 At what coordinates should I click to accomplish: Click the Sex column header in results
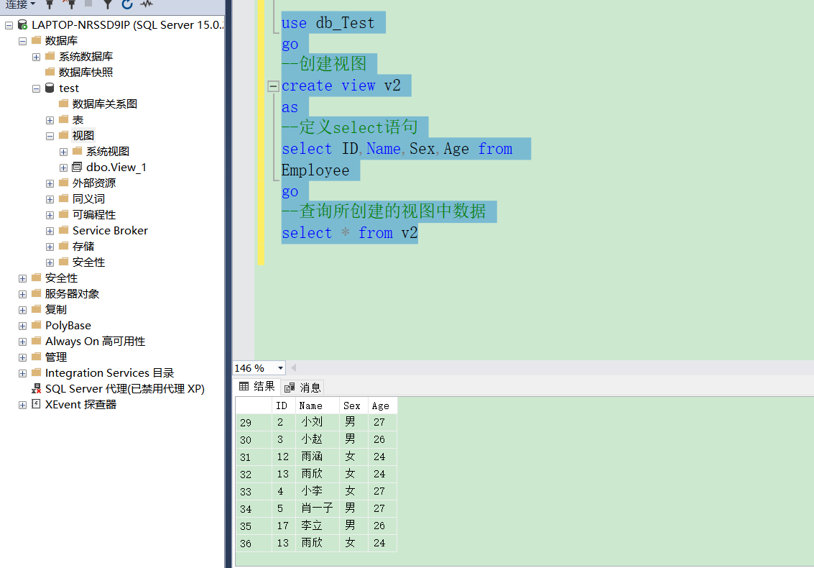tap(353, 406)
